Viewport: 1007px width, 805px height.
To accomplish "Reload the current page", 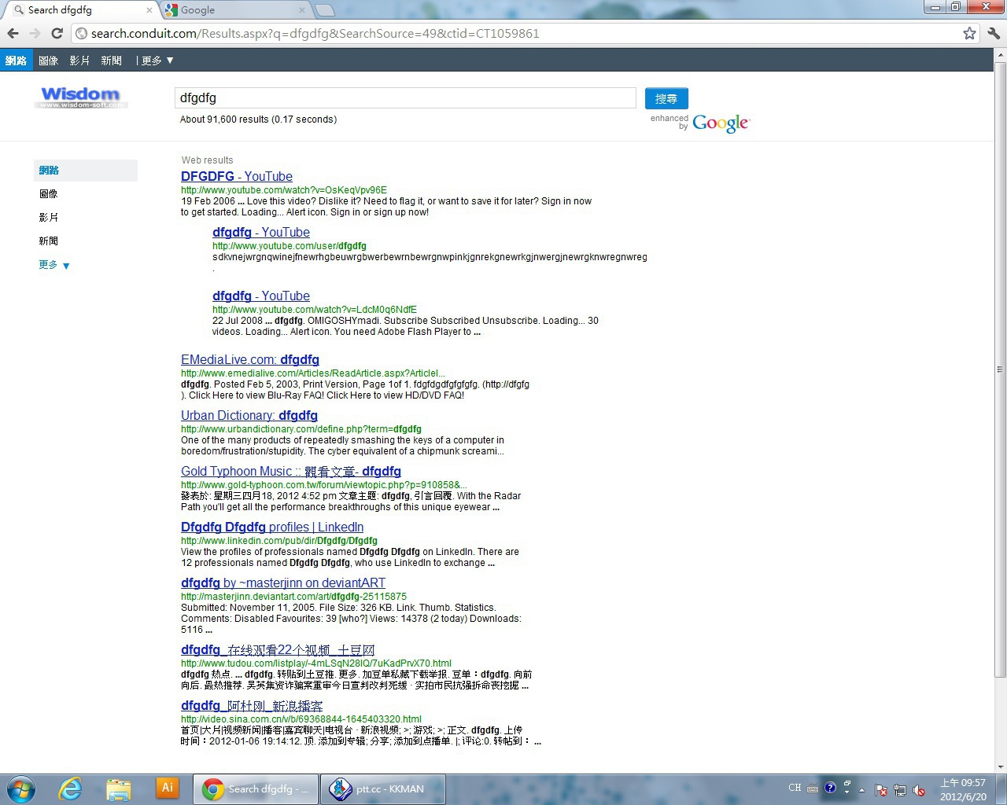I will coord(57,33).
